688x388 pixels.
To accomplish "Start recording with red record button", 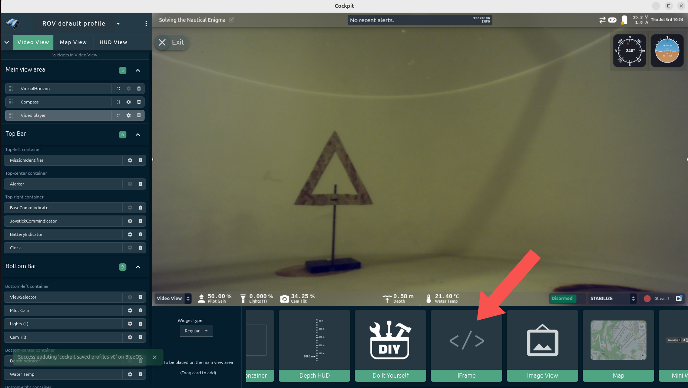I will [x=647, y=299].
